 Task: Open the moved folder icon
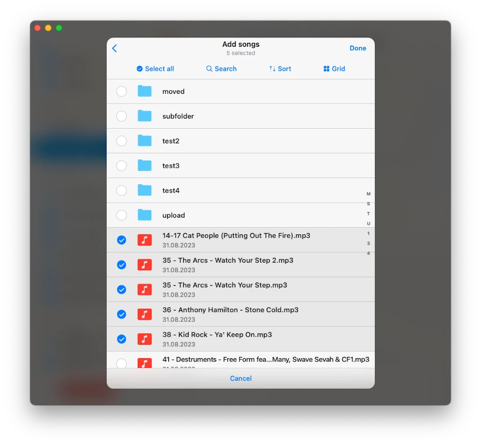[145, 91]
